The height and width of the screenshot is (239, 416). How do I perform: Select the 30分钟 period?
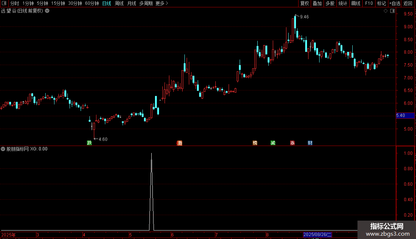pyautogui.click(x=75, y=3)
